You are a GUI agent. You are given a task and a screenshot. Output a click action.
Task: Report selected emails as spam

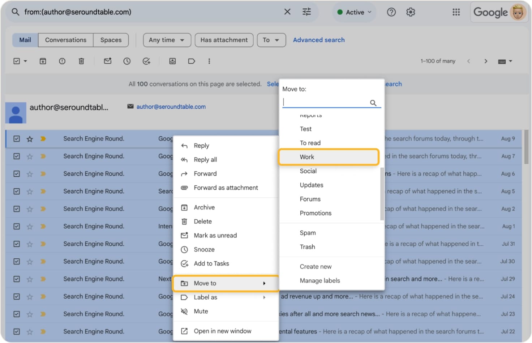62,61
